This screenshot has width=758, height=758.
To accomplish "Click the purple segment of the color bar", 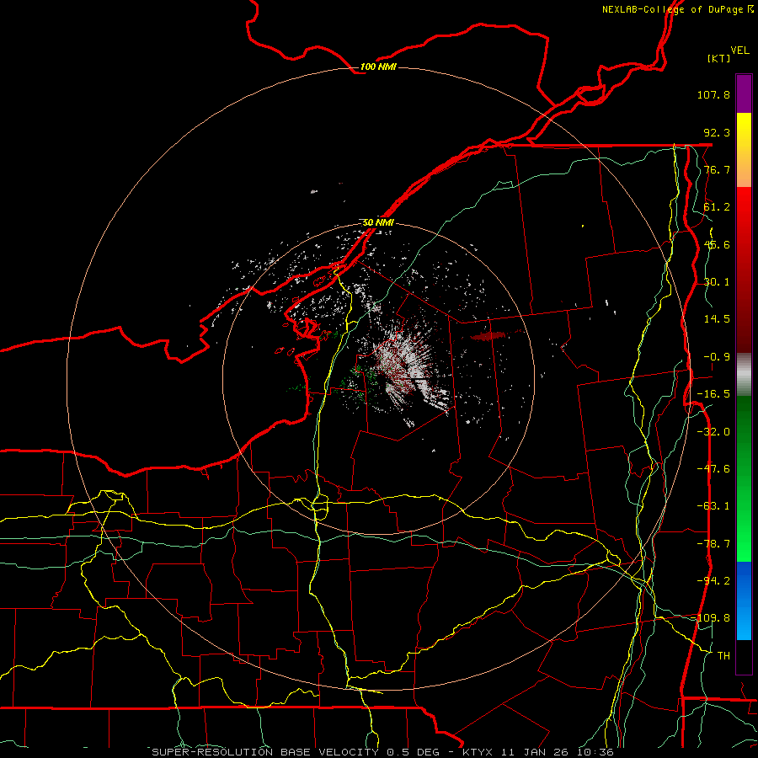I will click(x=744, y=93).
